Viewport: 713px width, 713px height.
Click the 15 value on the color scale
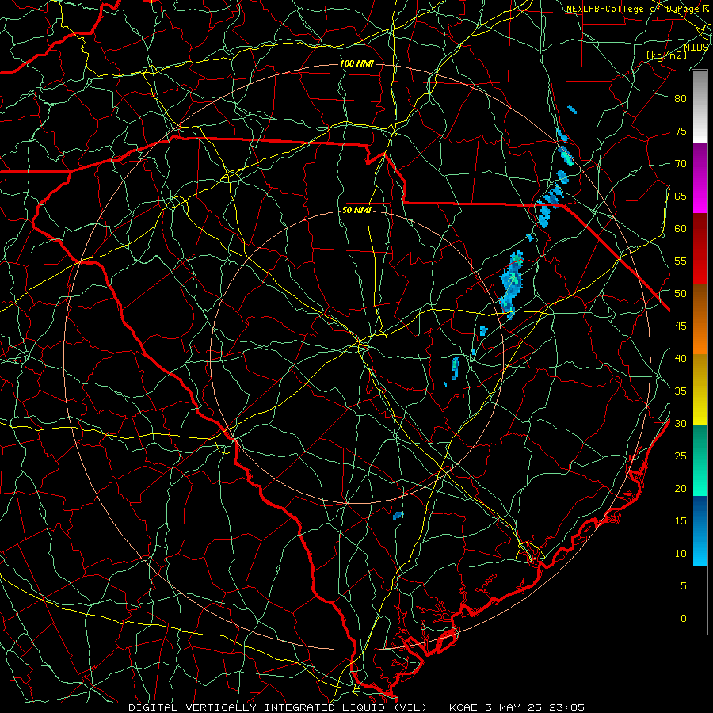(x=681, y=521)
